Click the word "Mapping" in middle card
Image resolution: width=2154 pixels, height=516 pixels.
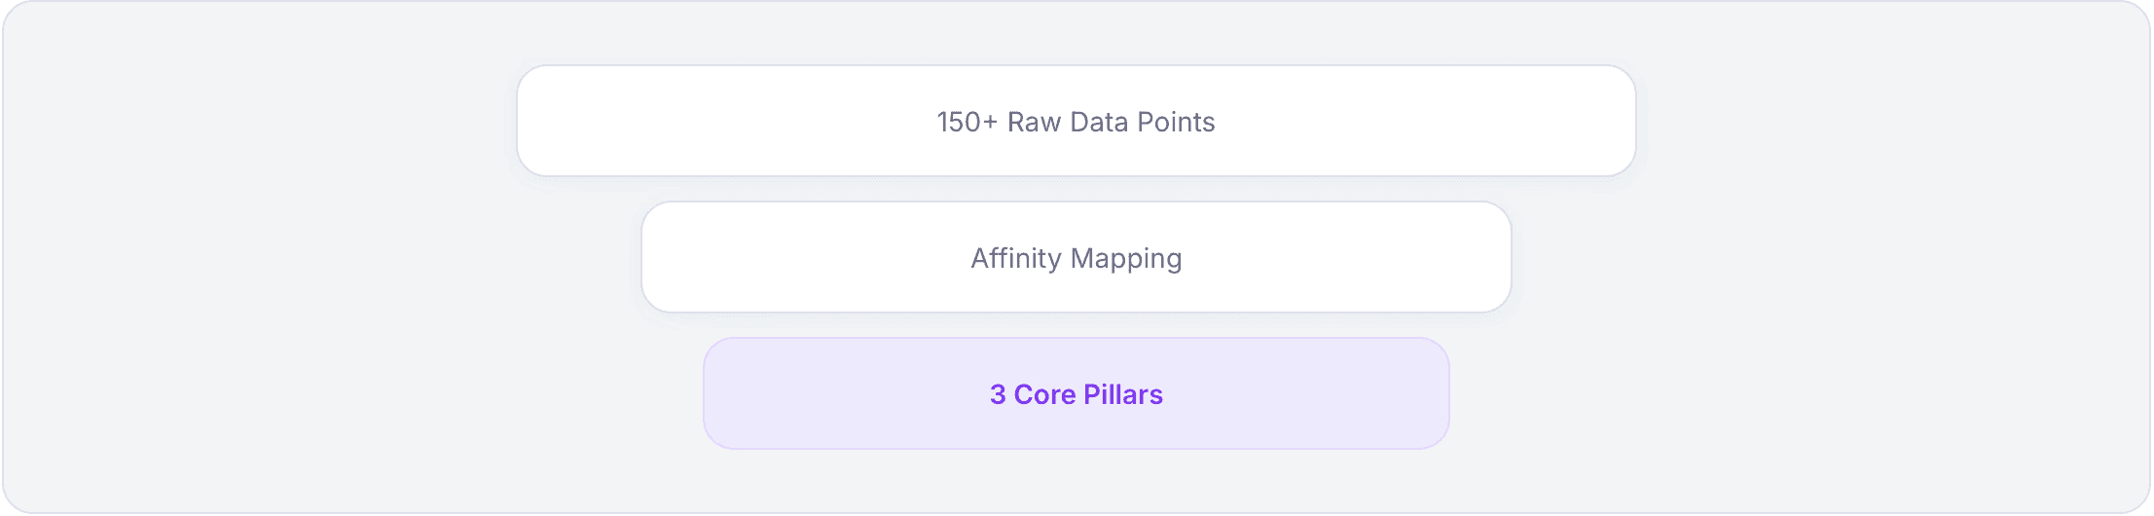[x=1126, y=260]
